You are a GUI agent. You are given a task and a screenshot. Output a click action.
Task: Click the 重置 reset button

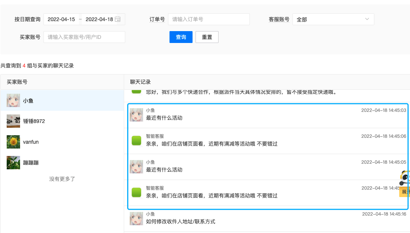(x=207, y=37)
